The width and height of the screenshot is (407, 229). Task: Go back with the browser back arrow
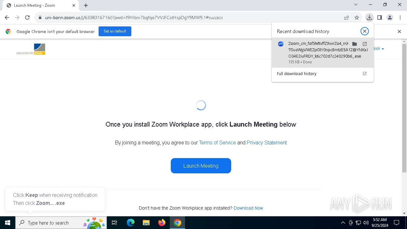[x=7, y=17]
